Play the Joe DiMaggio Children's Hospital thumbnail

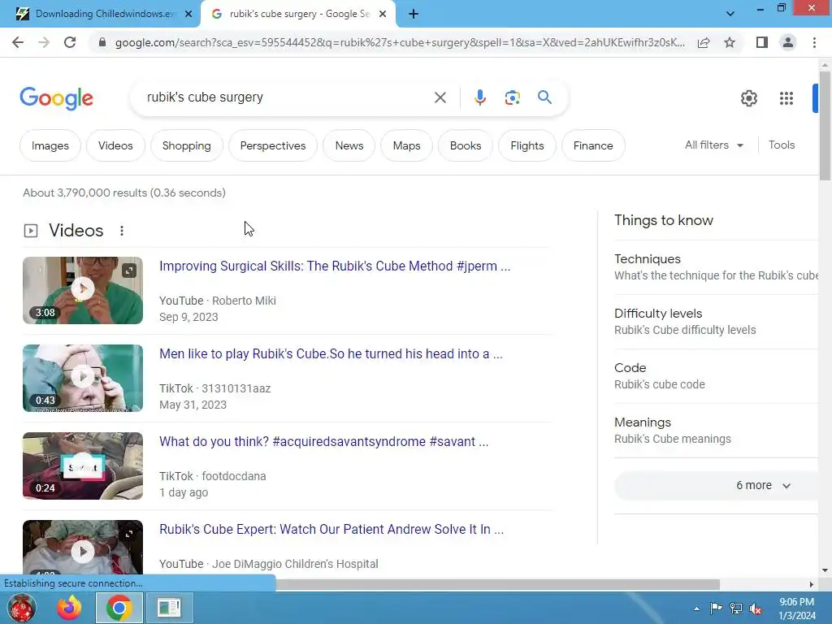pos(83,547)
